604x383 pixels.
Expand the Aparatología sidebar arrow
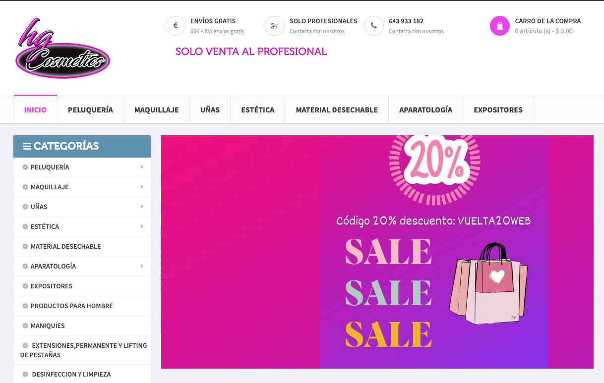click(x=142, y=266)
